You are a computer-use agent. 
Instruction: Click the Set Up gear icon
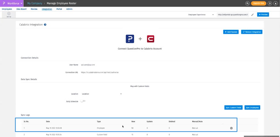pos(9,14)
